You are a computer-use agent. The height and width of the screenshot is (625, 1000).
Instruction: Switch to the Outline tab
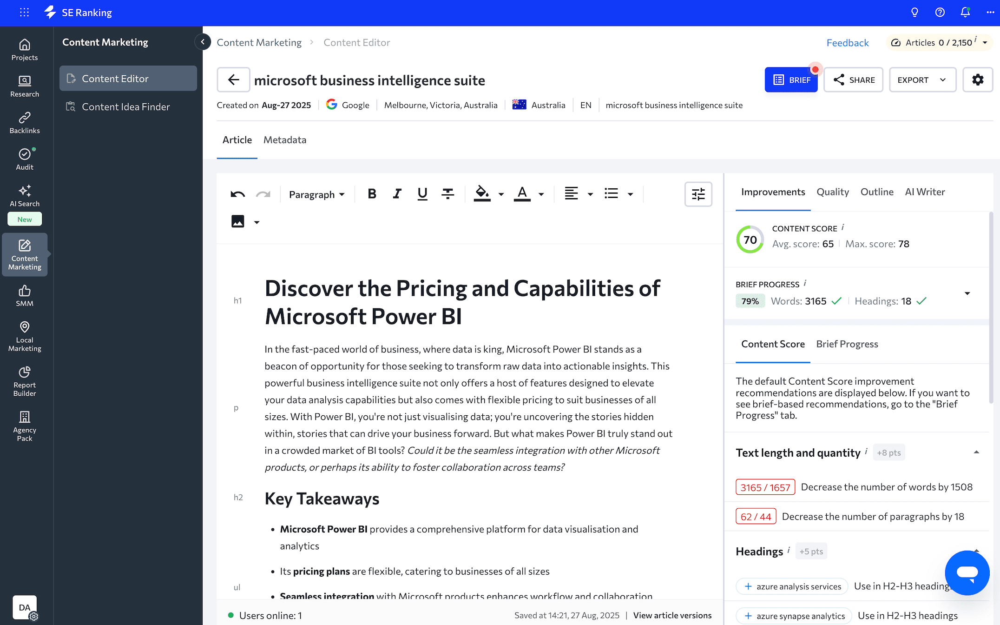tap(876, 192)
